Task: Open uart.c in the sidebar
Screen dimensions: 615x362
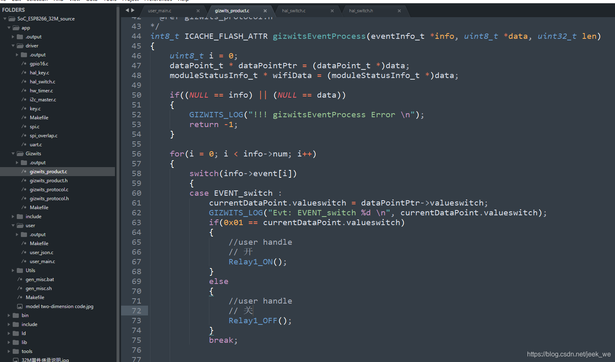Action: point(36,145)
